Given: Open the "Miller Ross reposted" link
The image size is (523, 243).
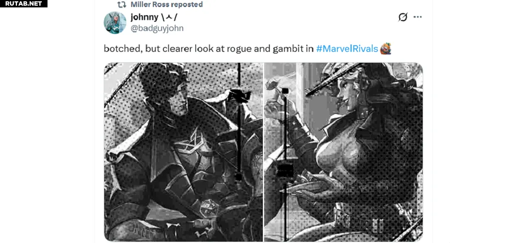Looking at the screenshot, I should [166, 4].
